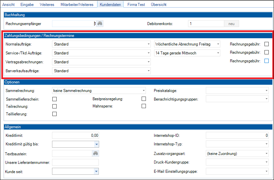
Task: Expand the Kreditlimit gültig bis date picker
Action: pos(96,144)
